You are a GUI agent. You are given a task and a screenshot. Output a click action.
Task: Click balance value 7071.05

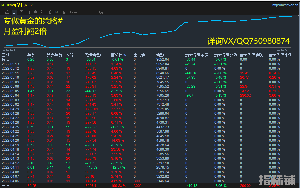(x=162, y=109)
